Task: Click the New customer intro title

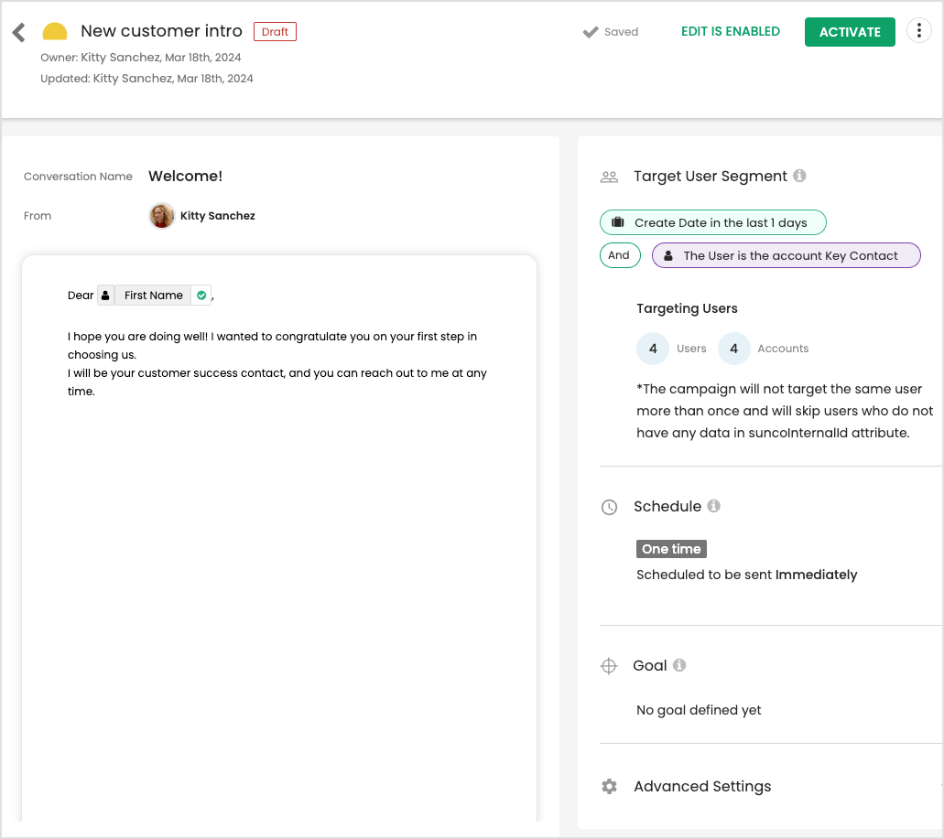Action: coord(161,31)
